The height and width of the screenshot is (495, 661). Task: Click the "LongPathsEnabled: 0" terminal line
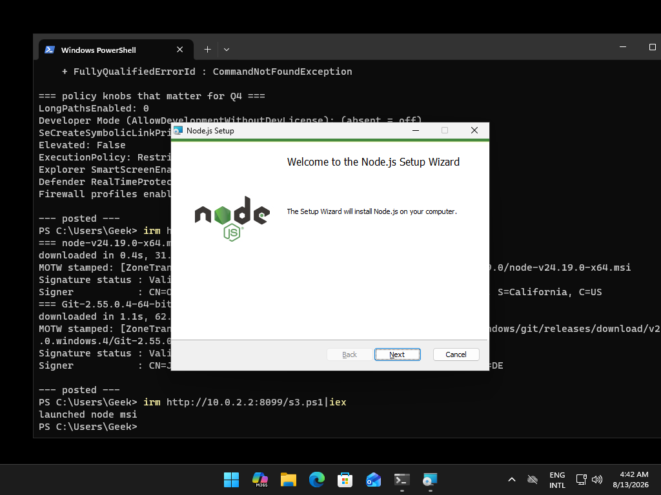pyautogui.click(x=94, y=108)
